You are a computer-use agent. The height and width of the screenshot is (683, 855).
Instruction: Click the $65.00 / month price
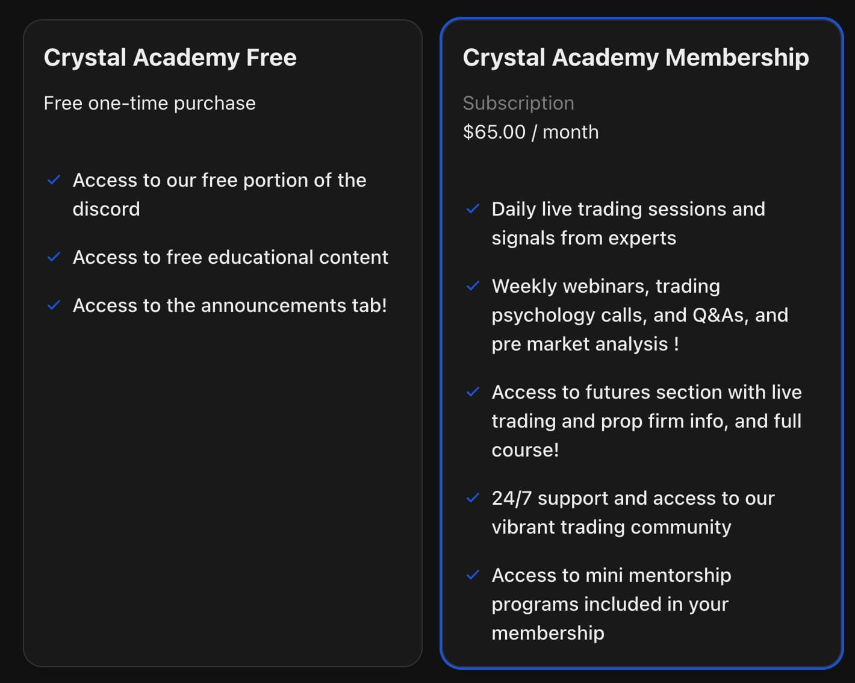530,132
